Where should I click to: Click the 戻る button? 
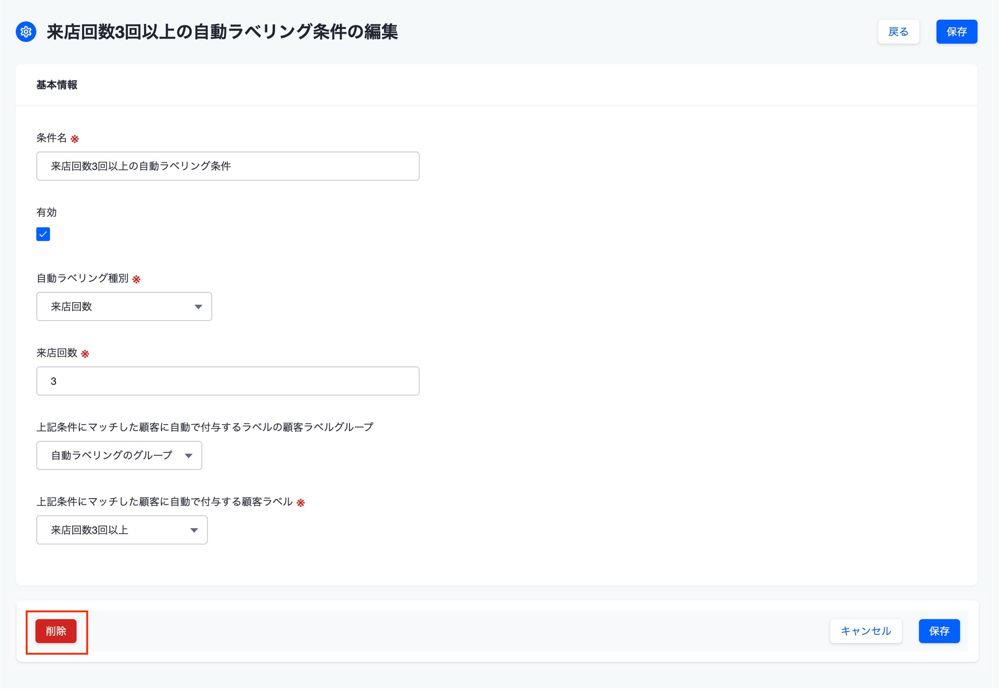[899, 31]
